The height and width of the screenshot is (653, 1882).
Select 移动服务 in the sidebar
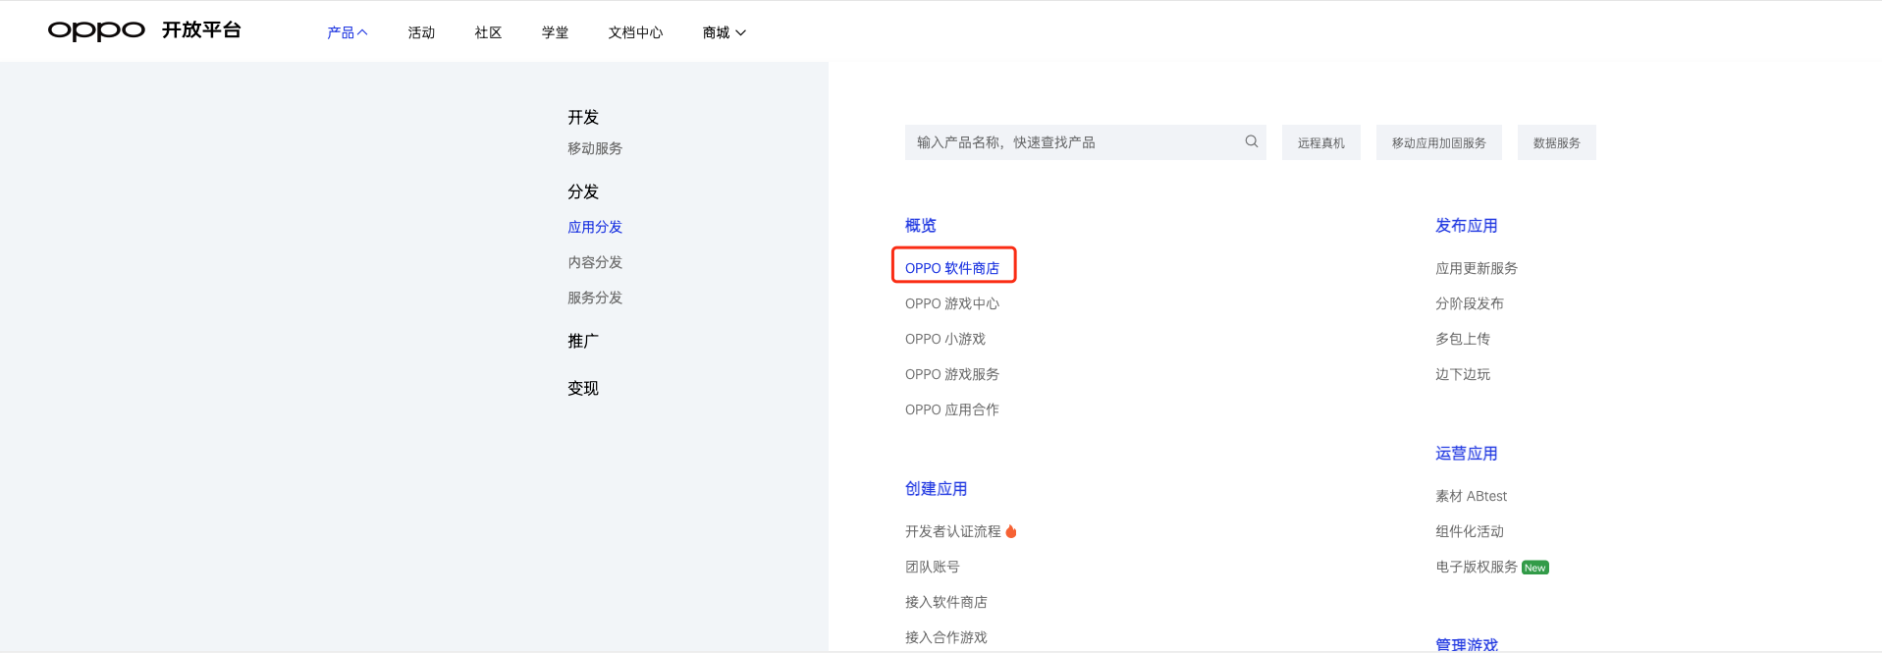[595, 148]
